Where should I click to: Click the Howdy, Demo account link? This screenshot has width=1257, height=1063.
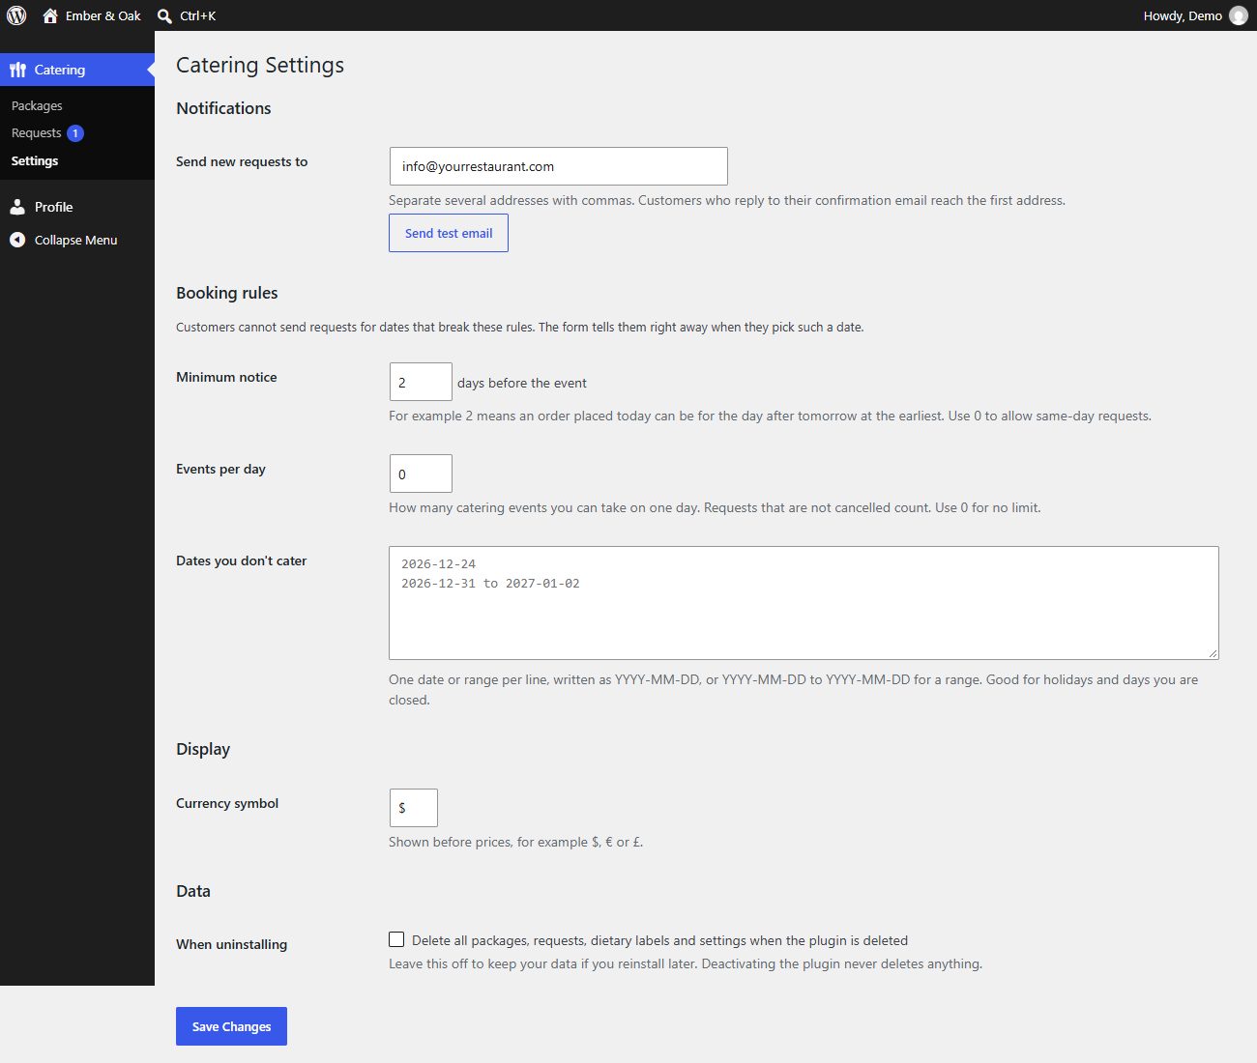tap(1183, 15)
